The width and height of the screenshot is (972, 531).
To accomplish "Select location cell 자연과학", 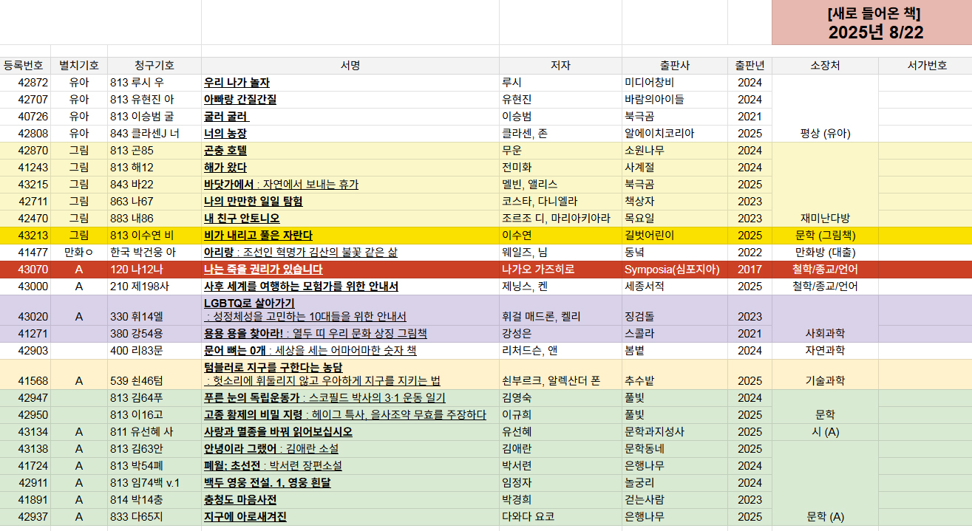I will coord(825,351).
